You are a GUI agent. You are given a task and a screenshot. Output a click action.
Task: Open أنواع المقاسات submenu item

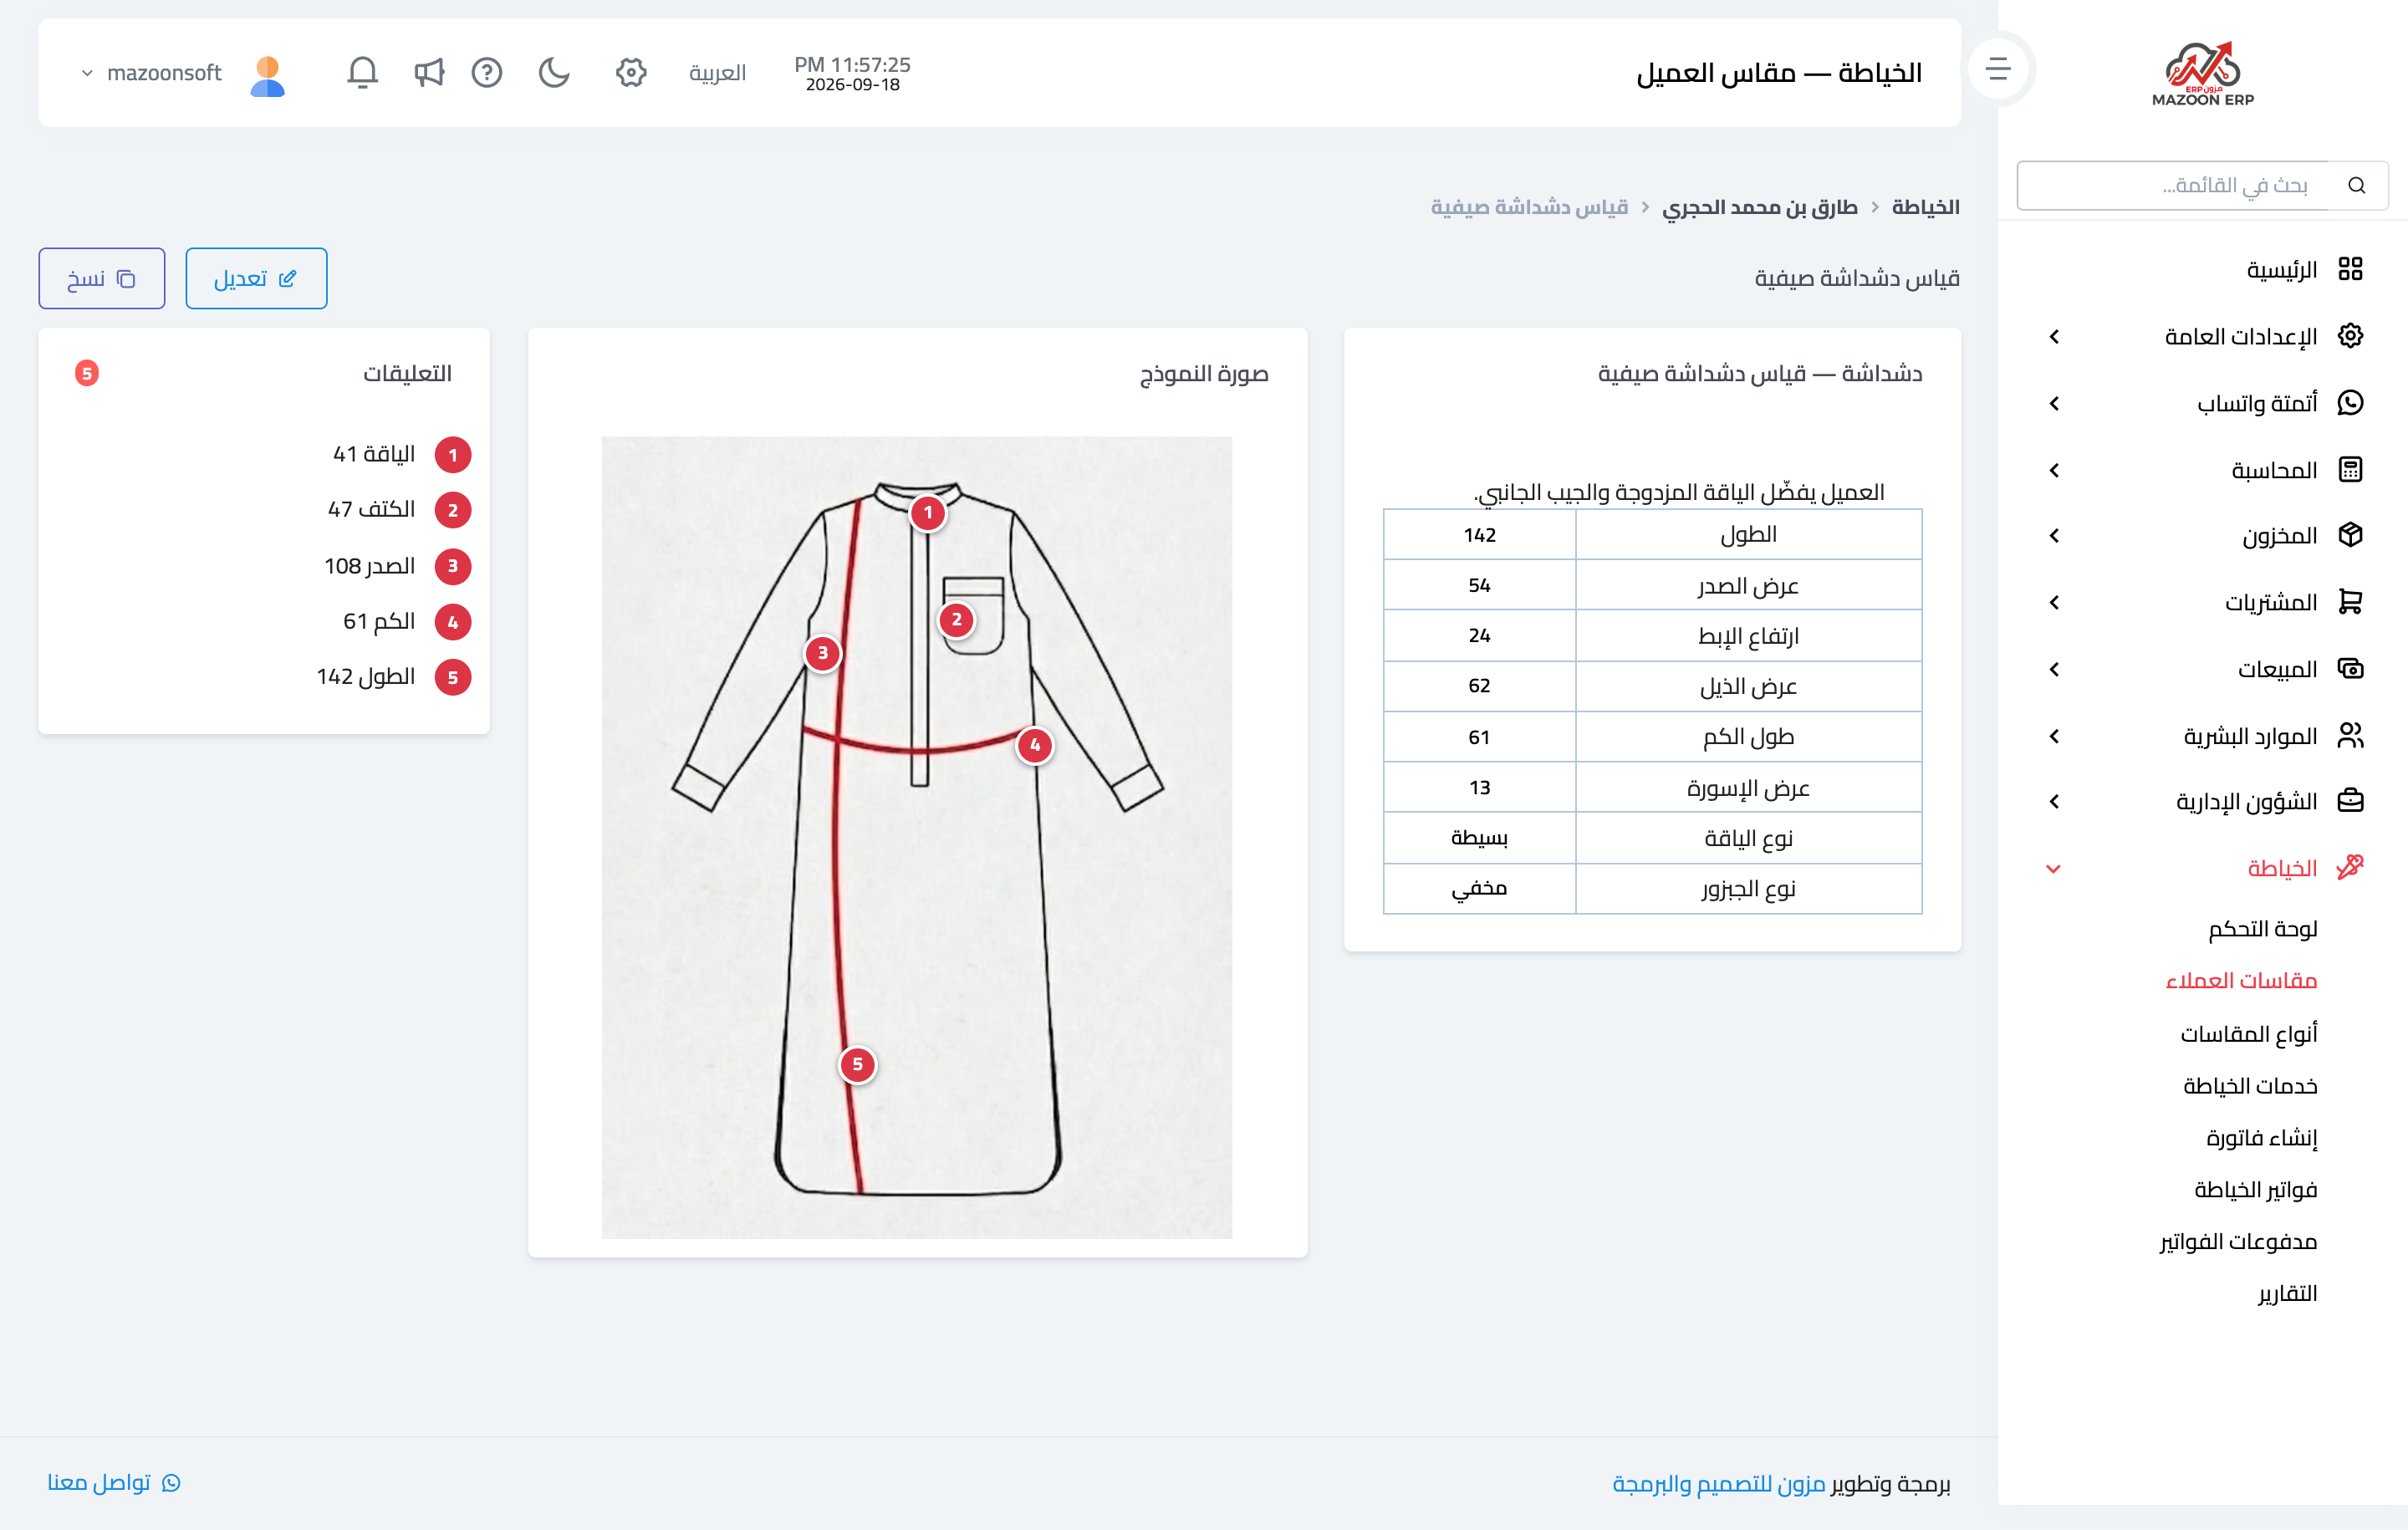click(2249, 1033)
